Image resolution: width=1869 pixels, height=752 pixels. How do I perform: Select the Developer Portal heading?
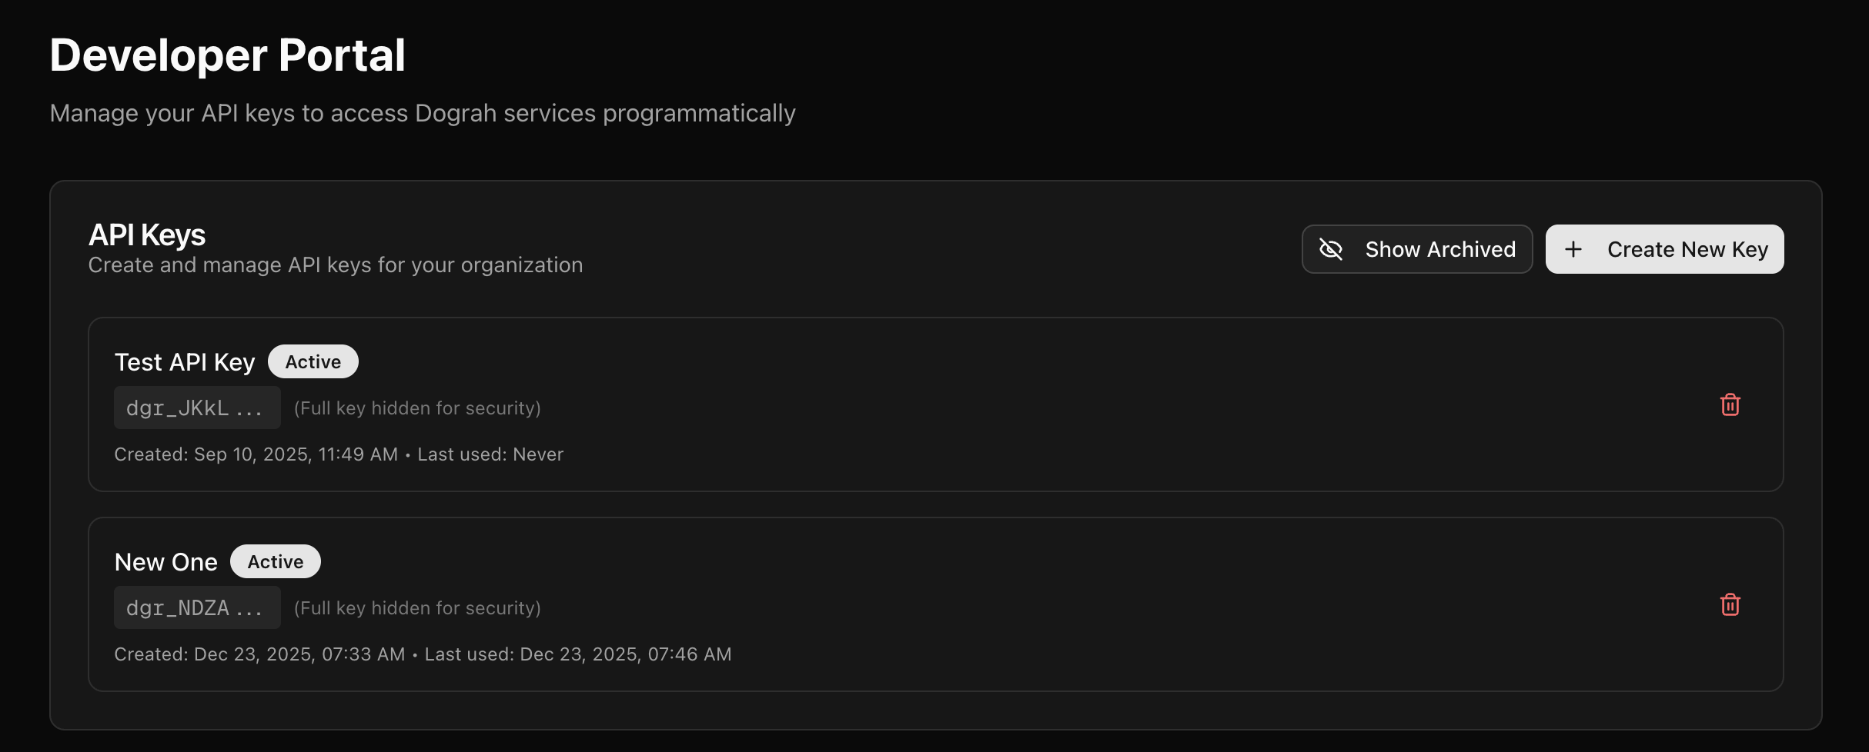[228, 54]
